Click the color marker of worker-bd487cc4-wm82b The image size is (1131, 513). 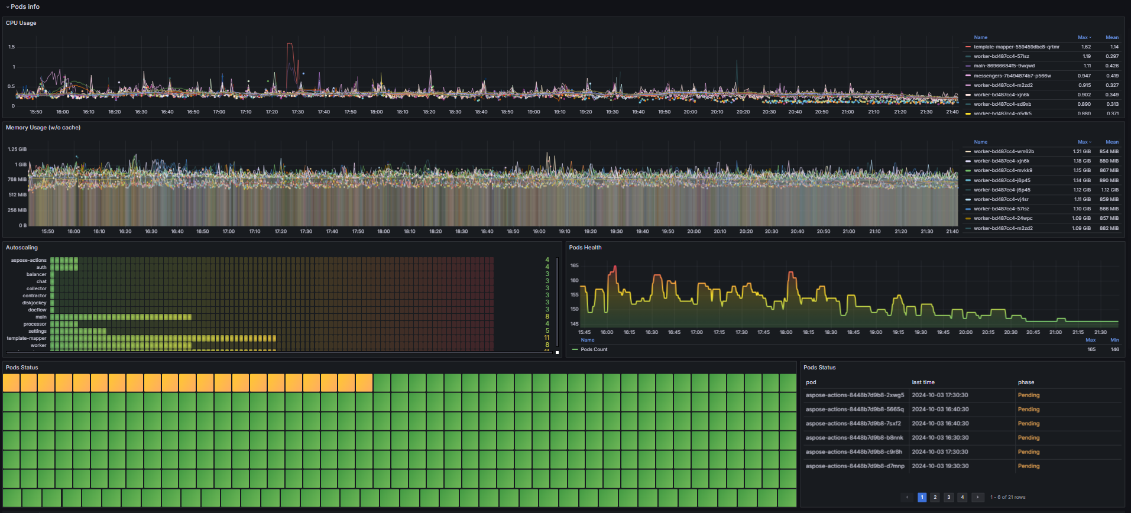[x=968, y=151]
